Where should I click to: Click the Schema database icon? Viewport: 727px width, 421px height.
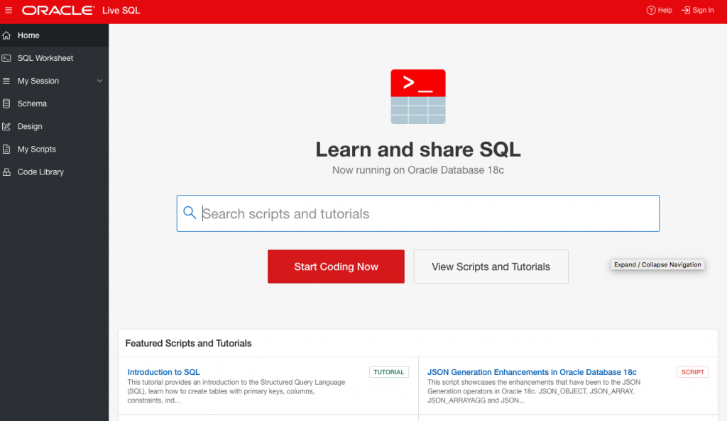[6, 103]
